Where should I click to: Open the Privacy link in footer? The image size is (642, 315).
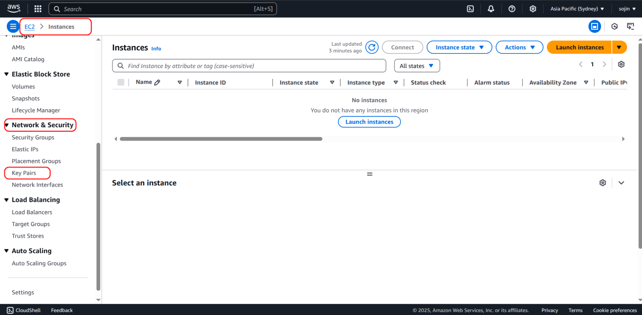[x=550, y=310]
